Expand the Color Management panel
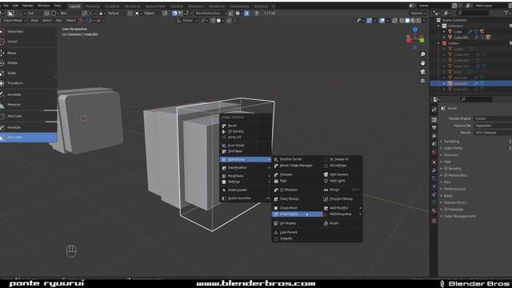 pyautogui.click(x=459, y=216)
